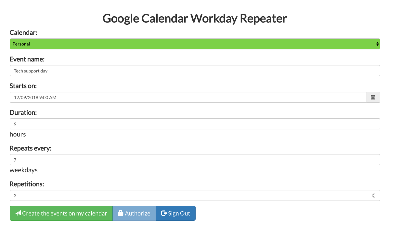Click the up-down arrows on Calendar selector
401x235 pixels.
377,44
